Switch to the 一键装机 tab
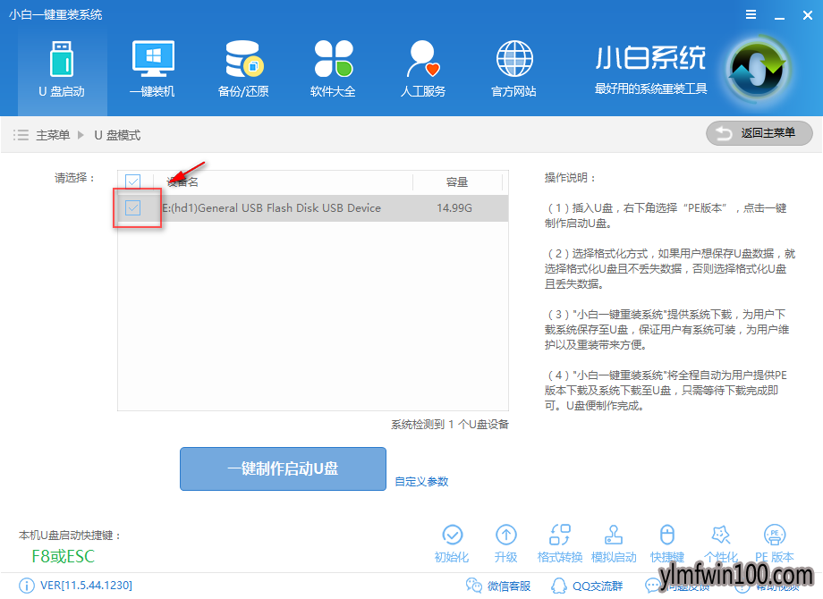 point(152,70)
